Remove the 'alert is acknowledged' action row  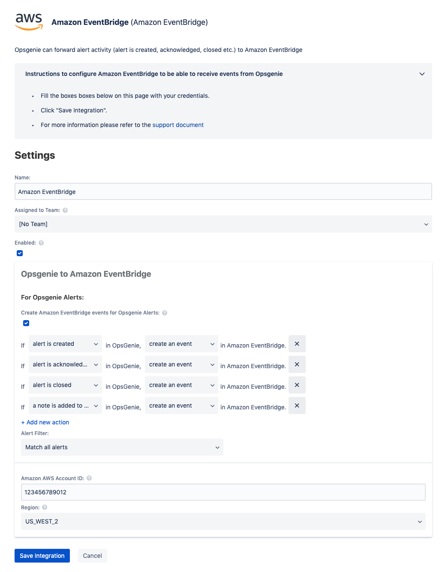tap(297, 364)
